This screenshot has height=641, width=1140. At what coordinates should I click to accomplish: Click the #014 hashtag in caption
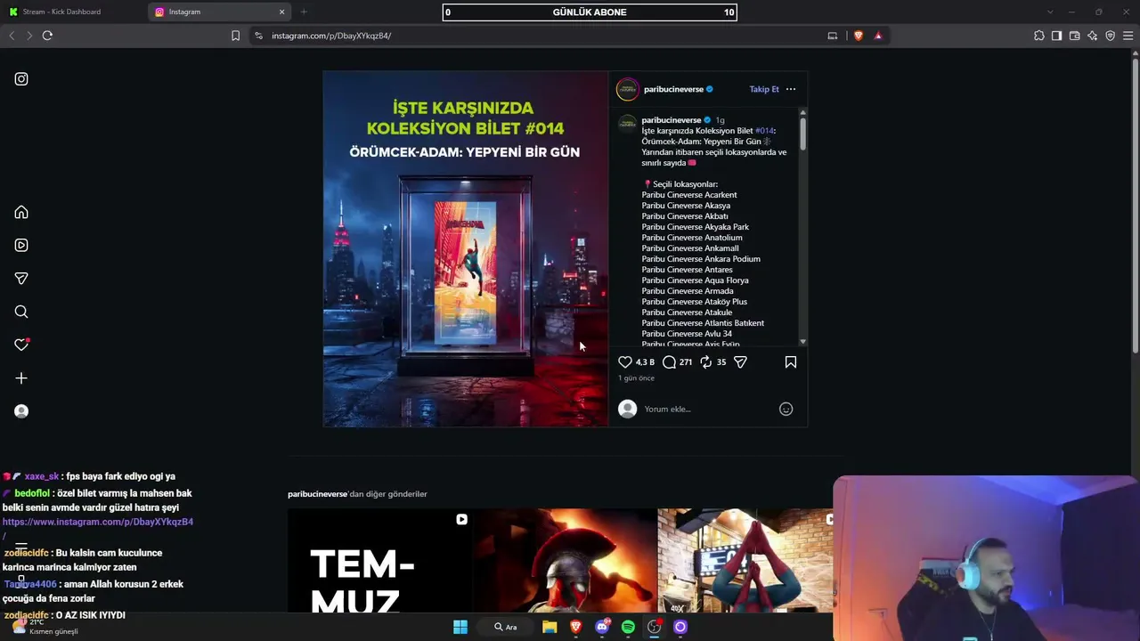coord(765,131)
